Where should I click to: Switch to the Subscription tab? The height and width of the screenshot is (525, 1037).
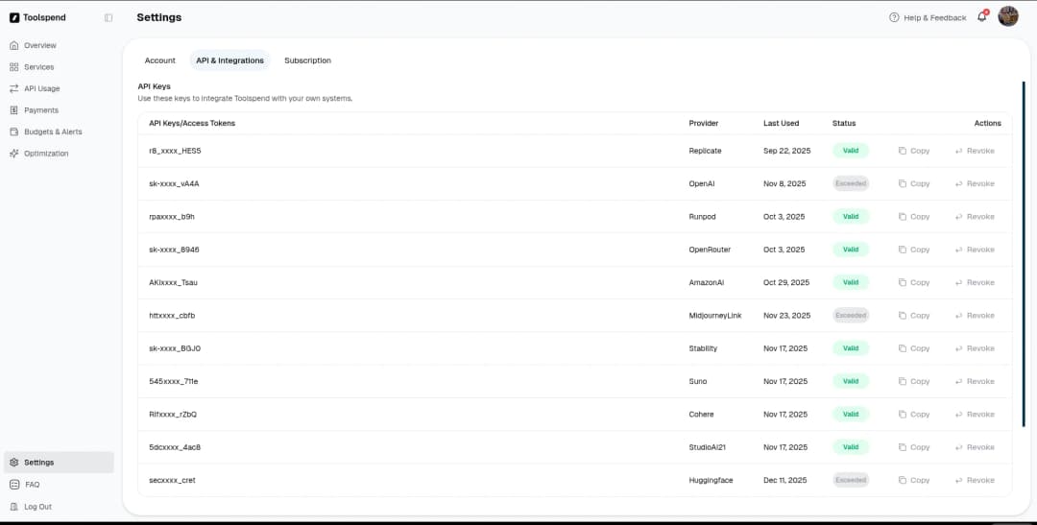point(307,60)
